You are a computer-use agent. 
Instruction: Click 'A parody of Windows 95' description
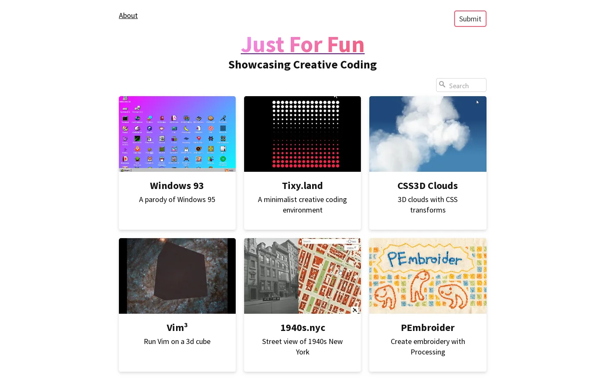[x=177, y=199]
